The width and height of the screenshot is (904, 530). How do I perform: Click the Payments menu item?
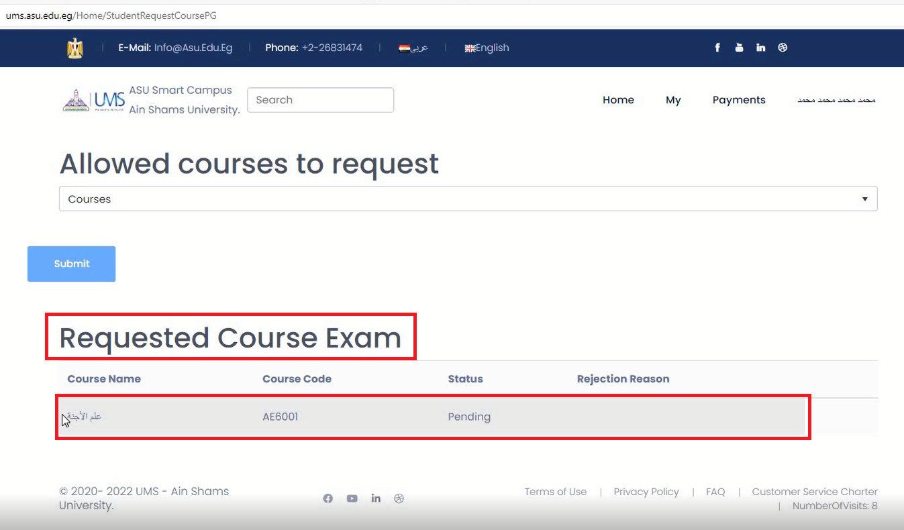pyautogui.click(x=739, y=99)
